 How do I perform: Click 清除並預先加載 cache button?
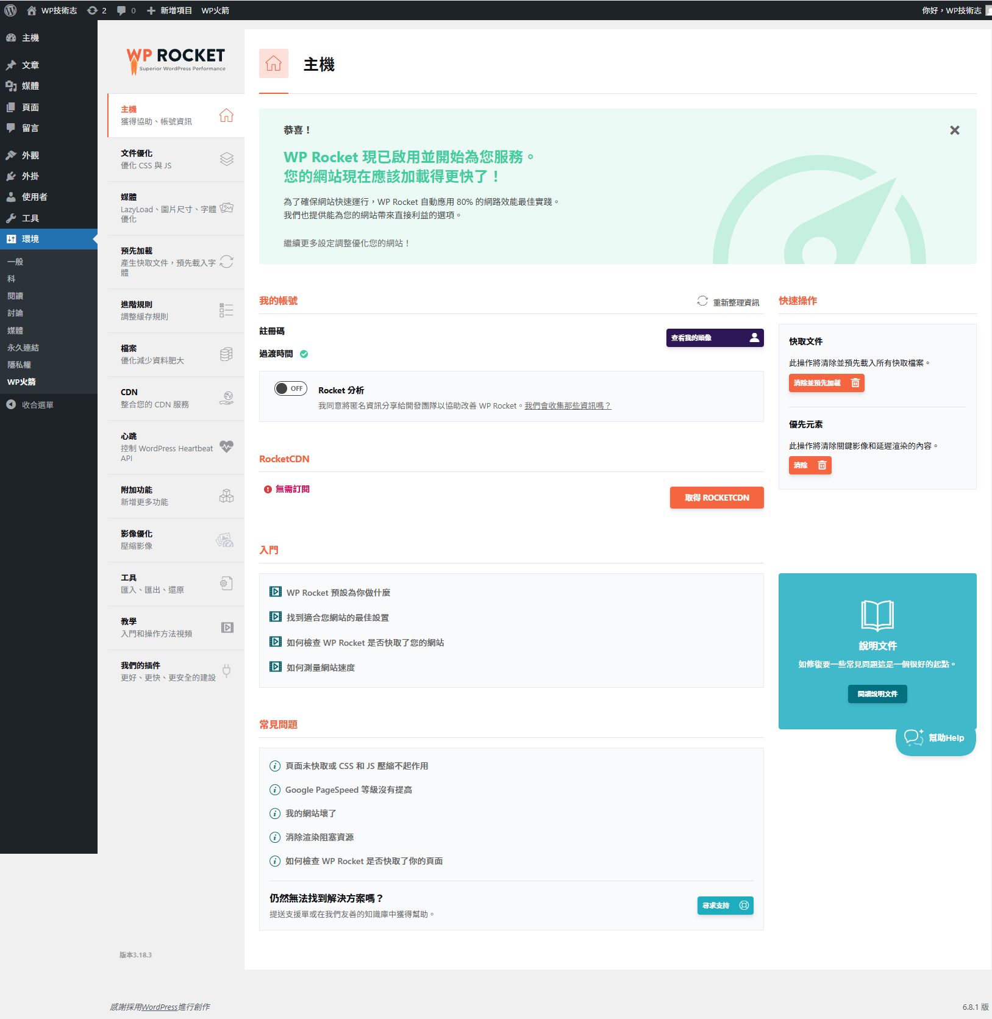pyautogui.click(x=826, y=383)
